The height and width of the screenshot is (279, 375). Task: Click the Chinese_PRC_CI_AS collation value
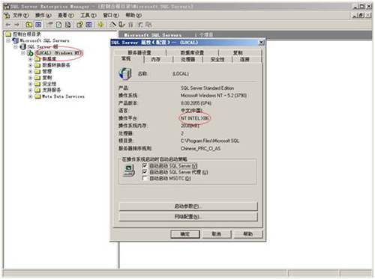[x=200, y=149]
